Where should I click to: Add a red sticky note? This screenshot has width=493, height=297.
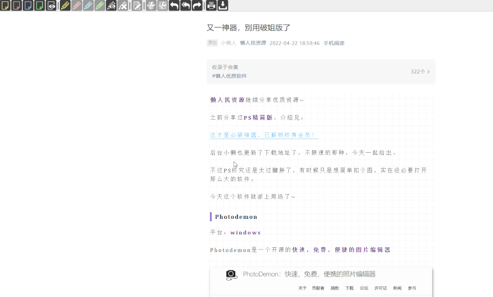pyautogui.click(x=16, y=5)
